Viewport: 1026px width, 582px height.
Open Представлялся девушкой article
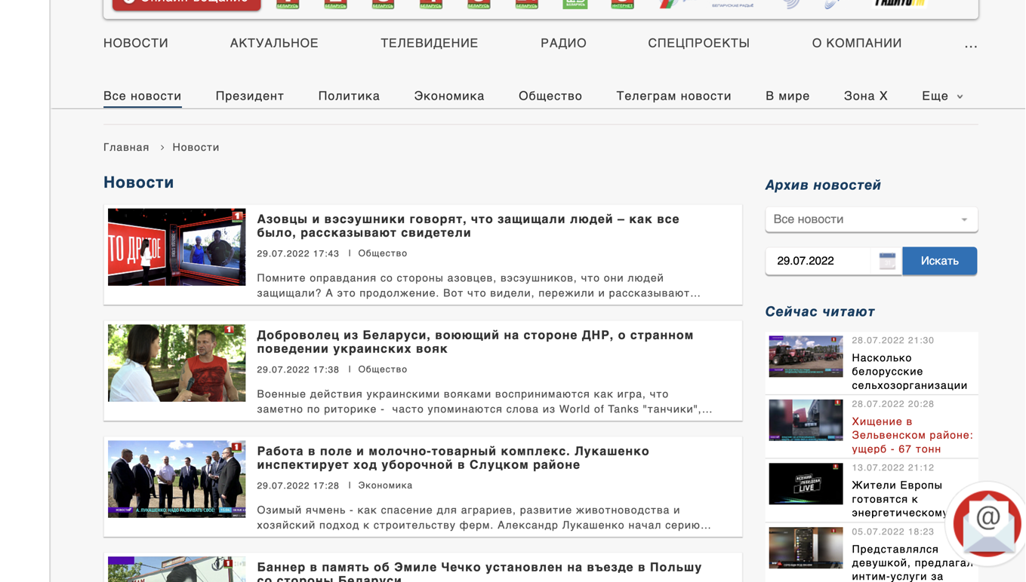click(x=911, y=562)
